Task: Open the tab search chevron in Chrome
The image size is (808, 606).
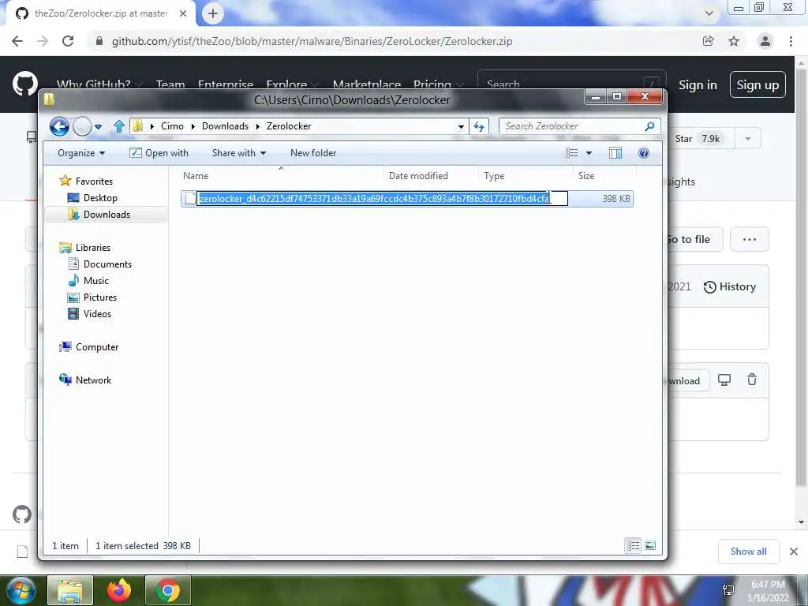Action: (709, 13)
